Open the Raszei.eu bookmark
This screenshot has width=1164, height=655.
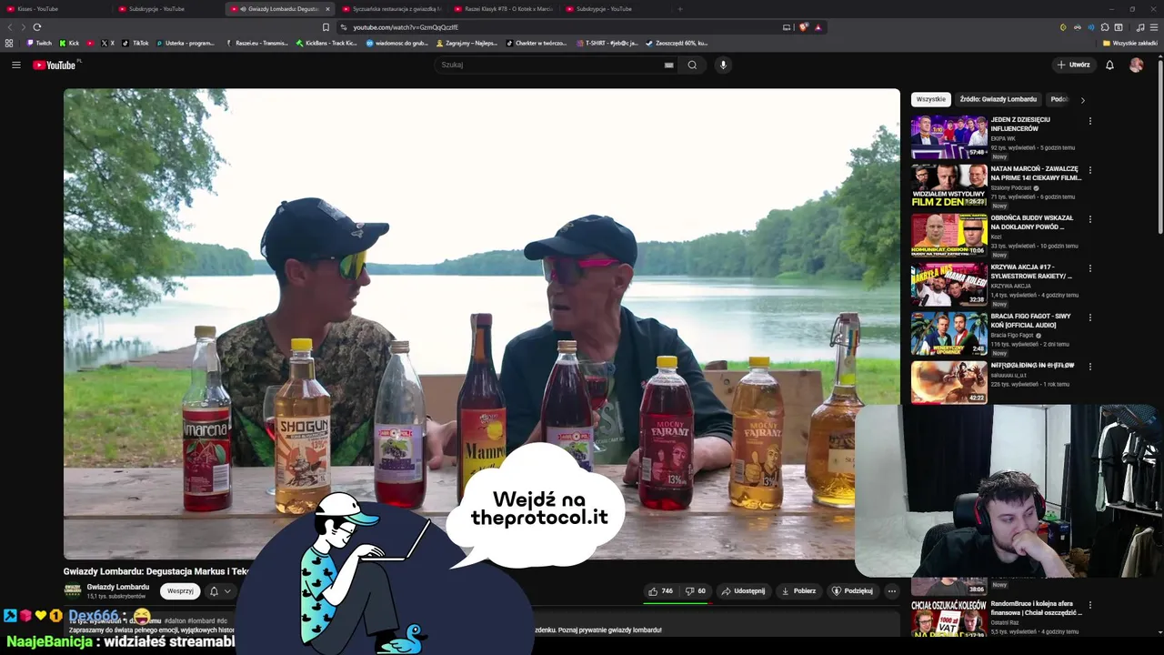257,43
